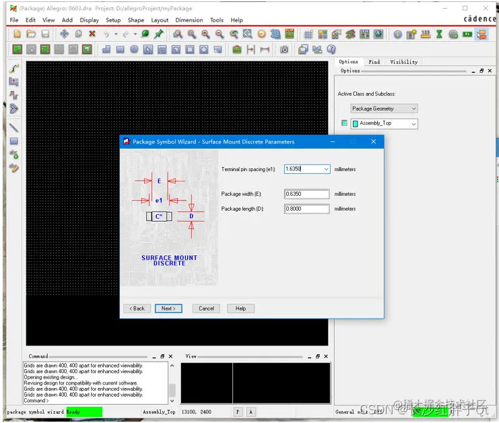Image resolution: width=499 pixels, height=423 pixels.
Task: Click the wizard Help button
Action: [x=240, y=308]
